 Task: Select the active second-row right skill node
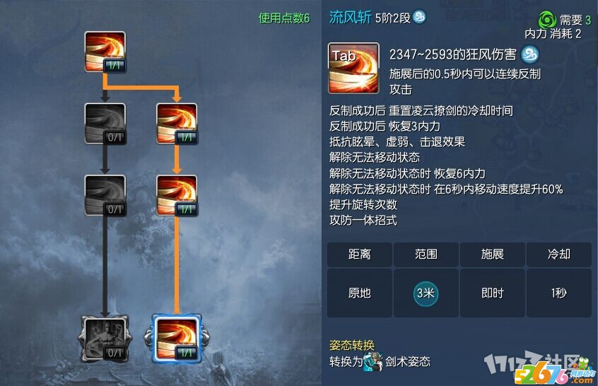click(x=177, y=124)
